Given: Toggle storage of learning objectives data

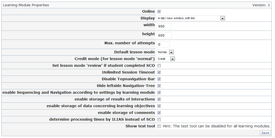Looking at the screenshot, I should coord(159,106).
